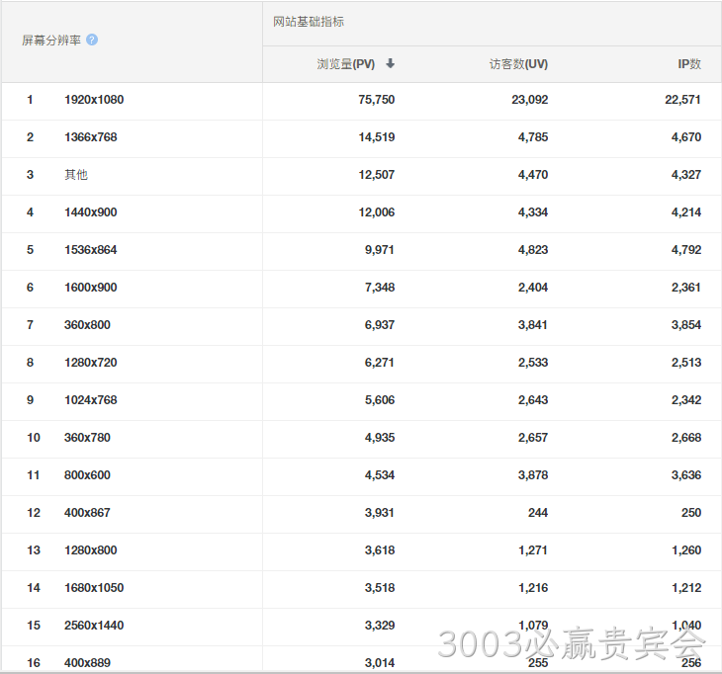Click PV value 6,937
Viewport: 722px width, 674px height.
click(380, 325)
